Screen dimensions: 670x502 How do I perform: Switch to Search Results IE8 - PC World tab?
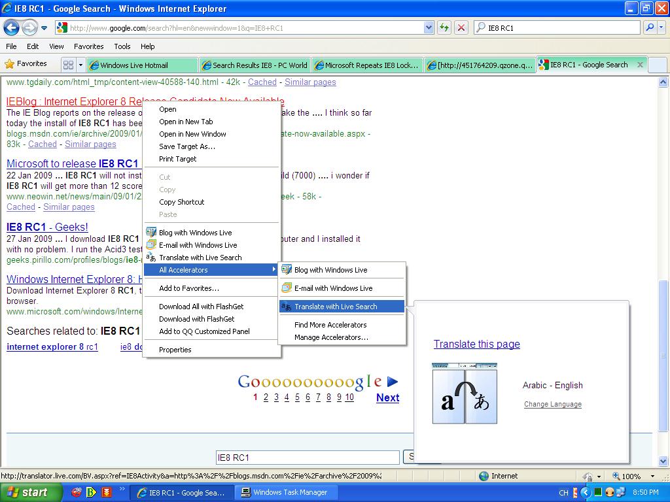[x=255, y=65]
